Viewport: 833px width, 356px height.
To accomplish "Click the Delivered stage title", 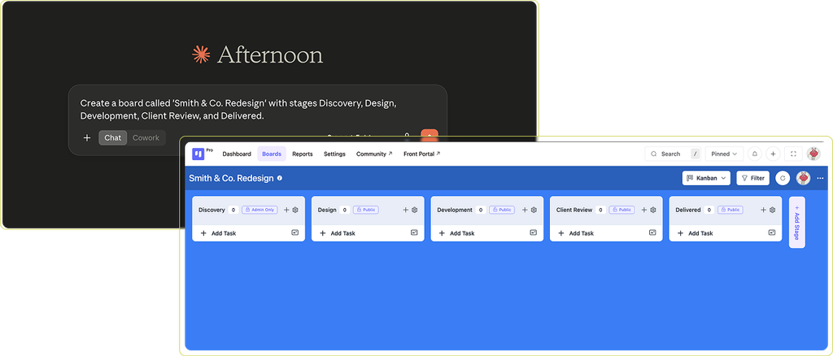I will (688, 210).
